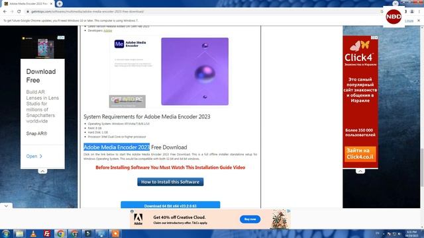Click the second Chrome taskbar icon
This screenshot has width=424, height=238.
tap(74, 233)
